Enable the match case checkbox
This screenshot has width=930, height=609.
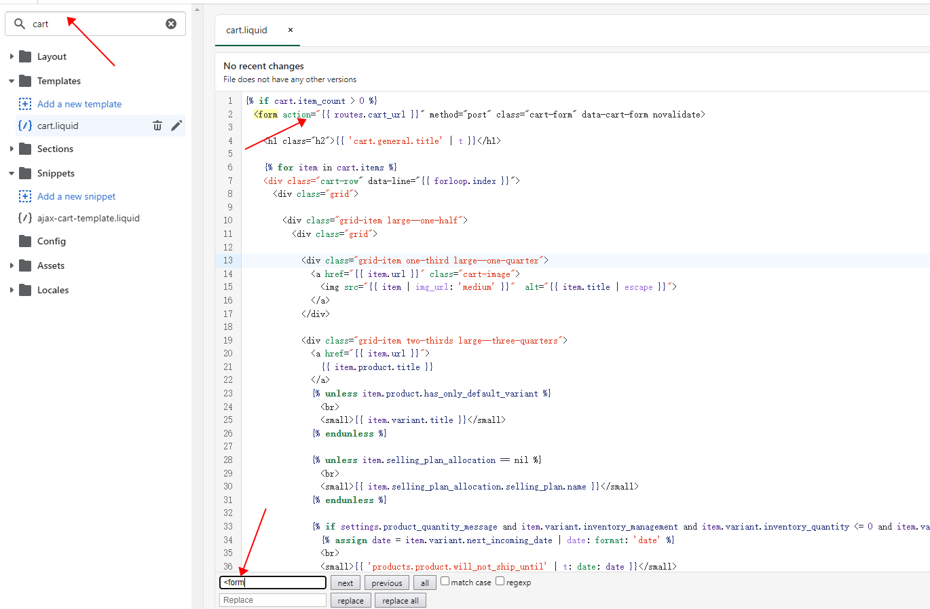pyautogui.click(x=445, y=581)
